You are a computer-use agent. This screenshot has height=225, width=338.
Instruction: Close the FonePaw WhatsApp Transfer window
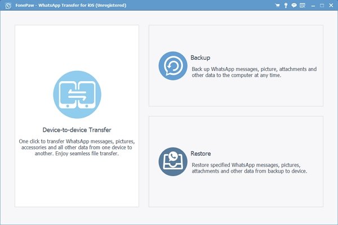pos(330,6)
